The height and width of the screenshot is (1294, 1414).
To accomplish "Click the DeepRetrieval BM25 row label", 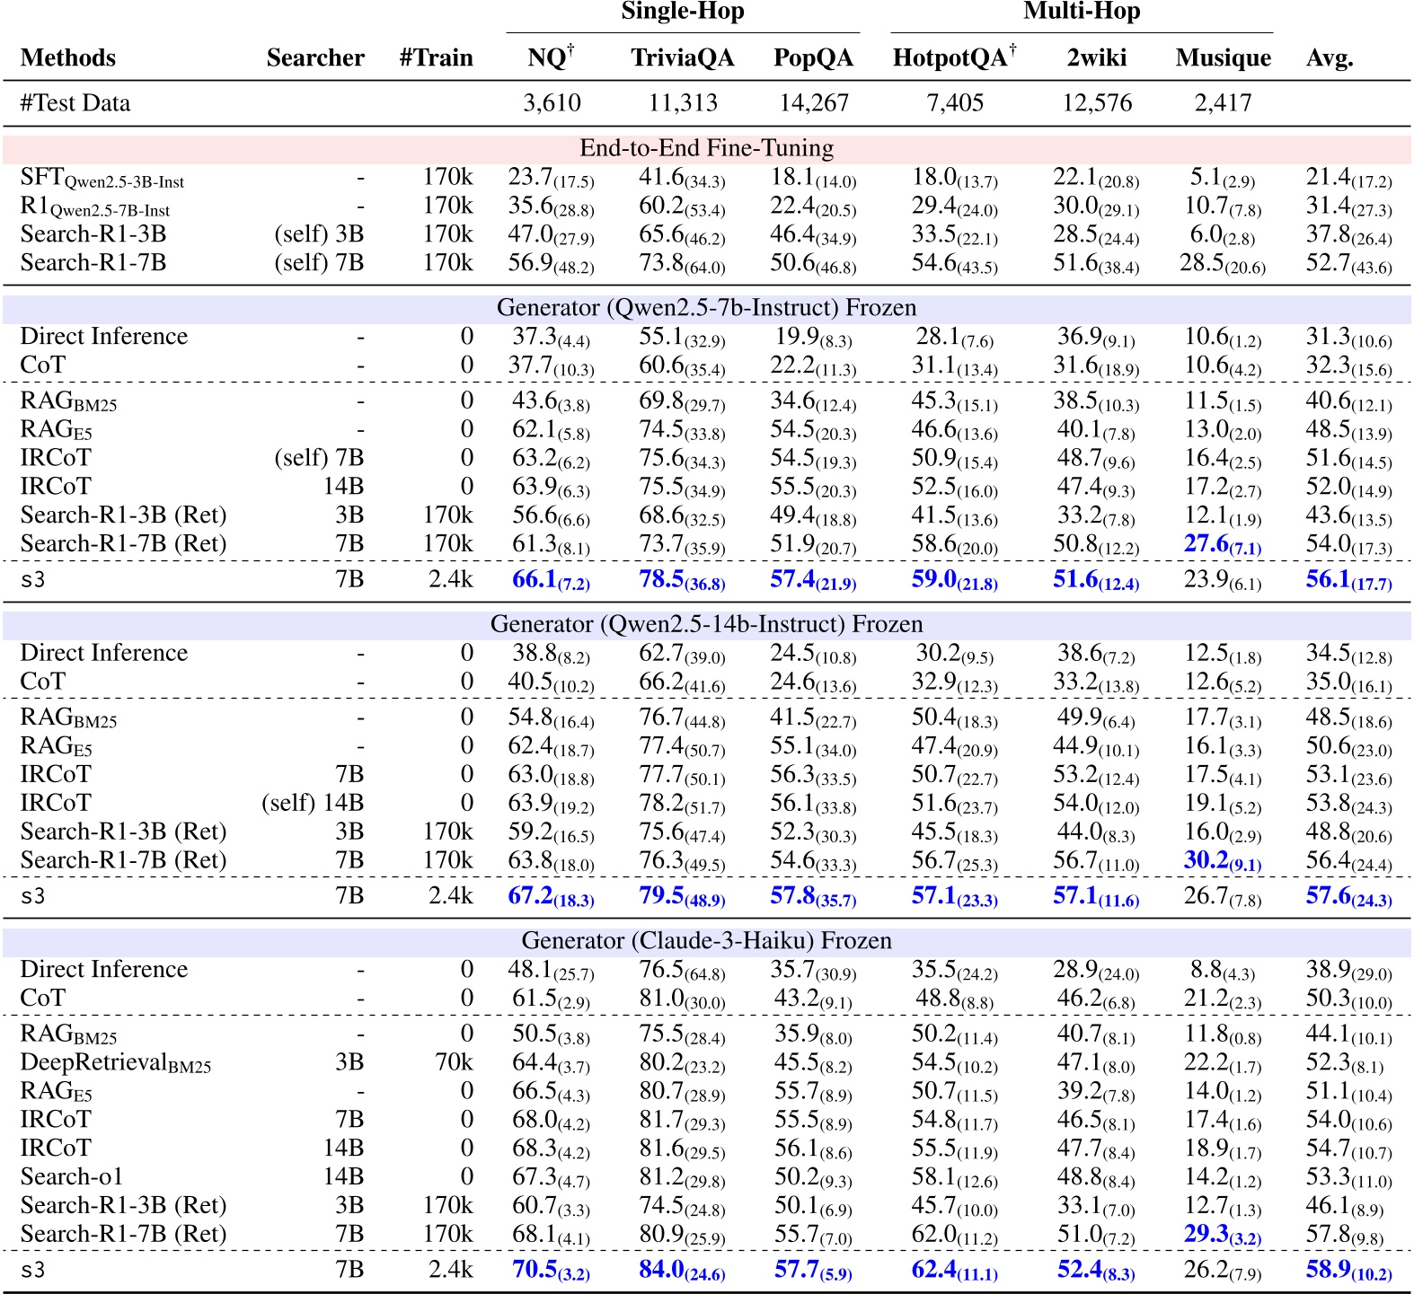I will click(115, 1062).
